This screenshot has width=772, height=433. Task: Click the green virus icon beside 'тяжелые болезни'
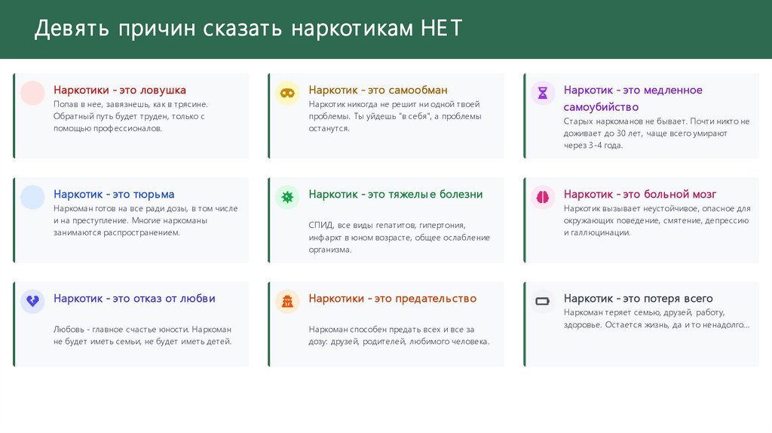click(x=287, y=197)
